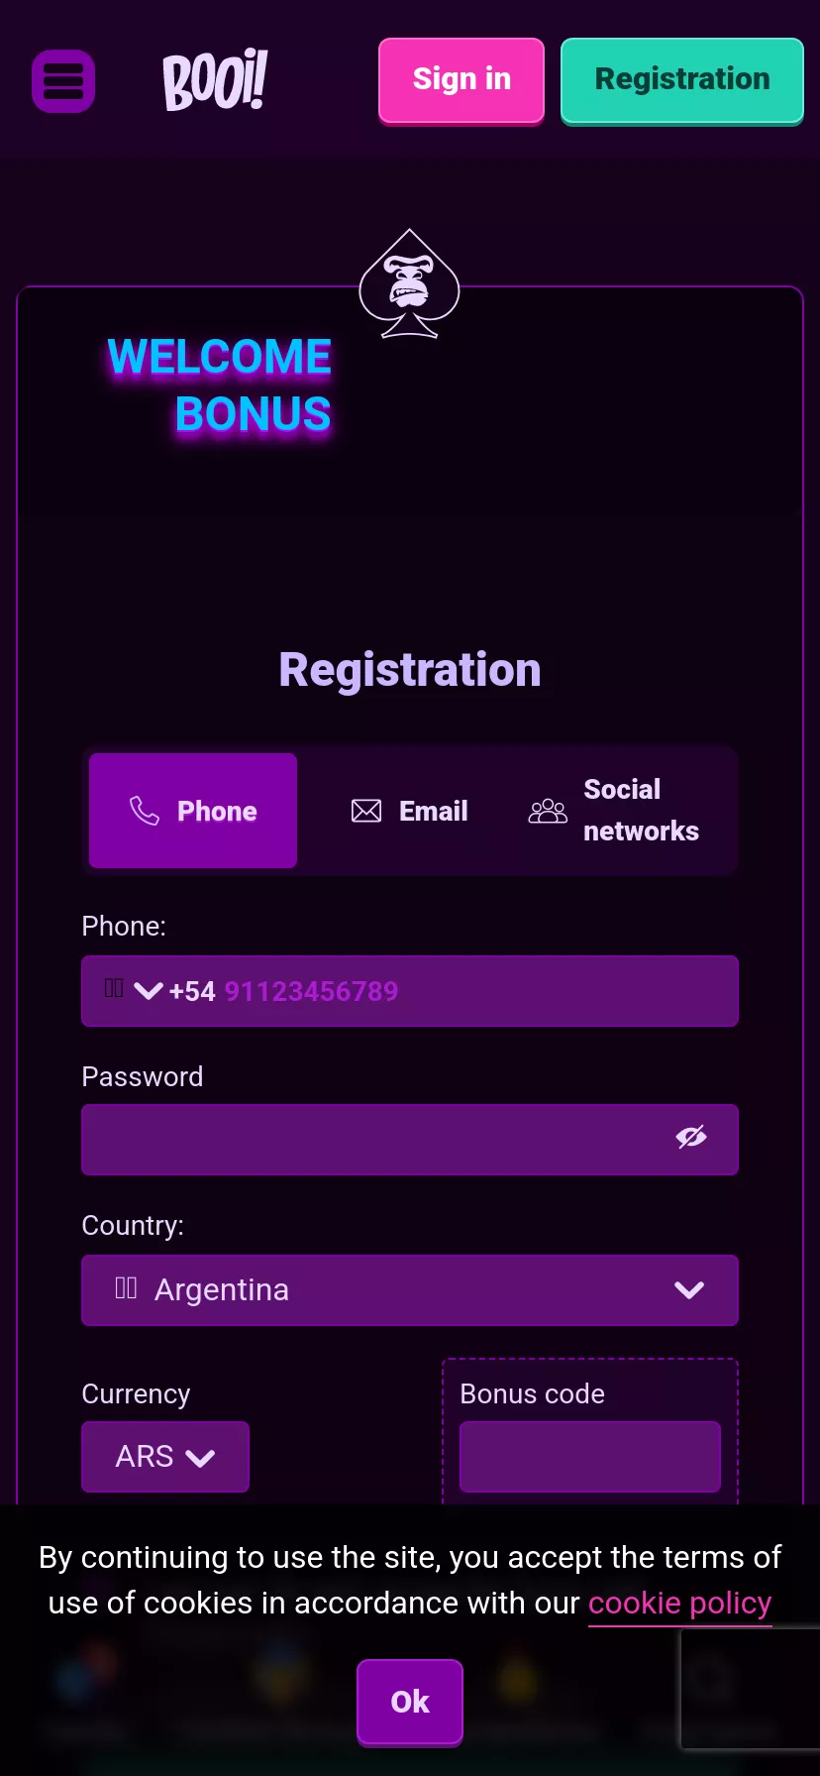Click the social networks people icon
This screenshot has width=820, height=1776.
548,812
